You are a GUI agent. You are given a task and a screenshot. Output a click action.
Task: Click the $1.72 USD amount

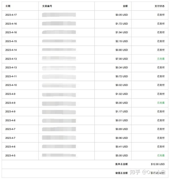[122, 24]
